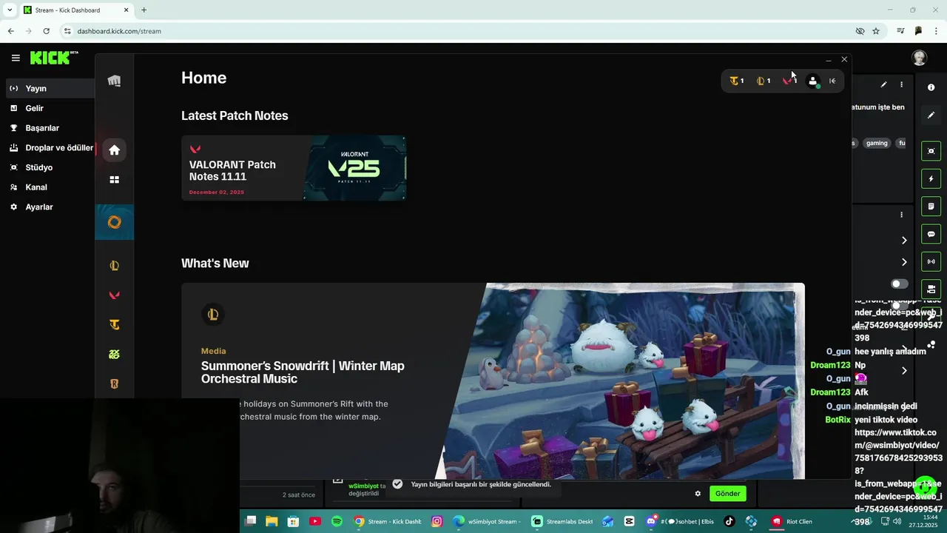Open the Kick hamburger menu

pyautogui.click(x=16, y=58)
